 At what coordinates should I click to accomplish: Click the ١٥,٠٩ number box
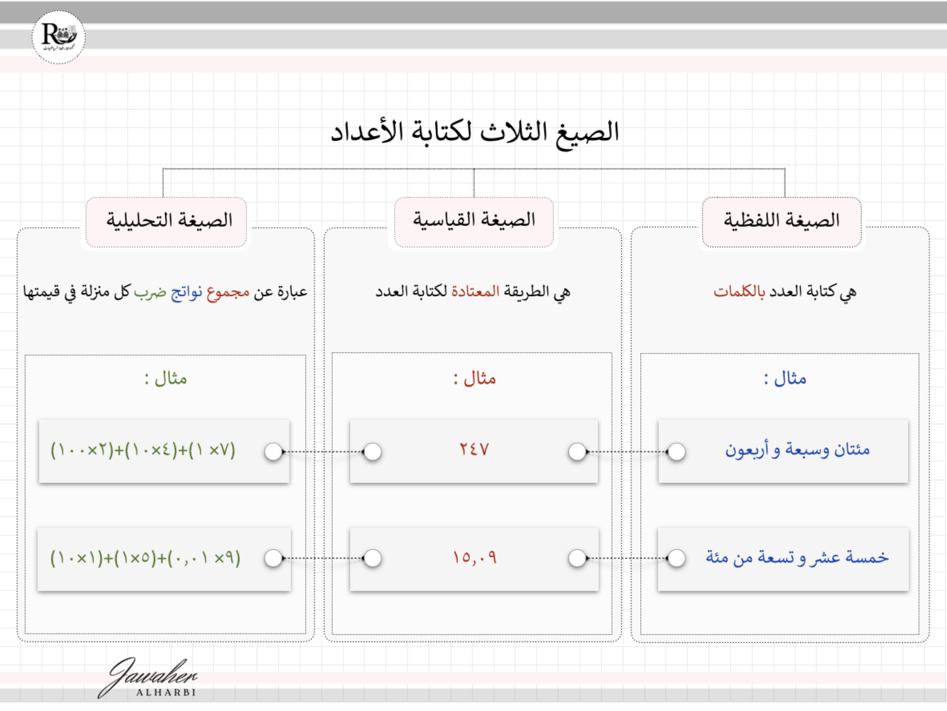475,558
